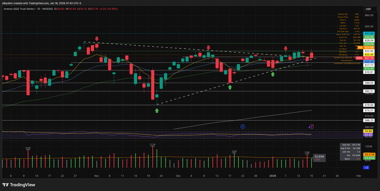Click the 97.6M volume bar label
Screen dimensions: 380x191
pos(28,148)
